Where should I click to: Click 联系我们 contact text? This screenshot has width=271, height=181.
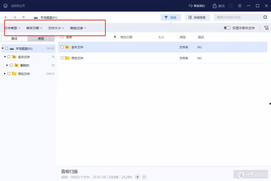[x=199, y=6]
